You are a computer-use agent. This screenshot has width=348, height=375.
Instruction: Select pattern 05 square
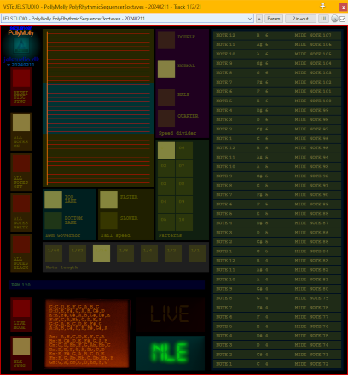tap(166, 222)
